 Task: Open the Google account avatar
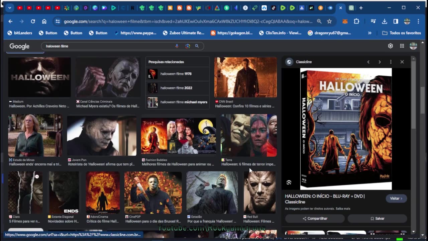(x=413, y=46)
